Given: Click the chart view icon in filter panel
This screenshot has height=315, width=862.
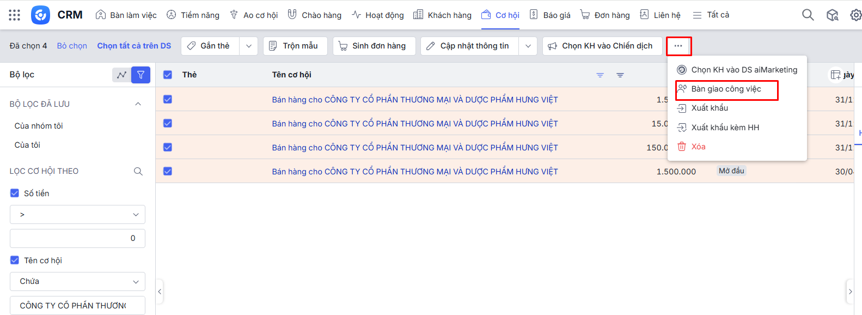Looking at the screenshot, I should (121, 75).
